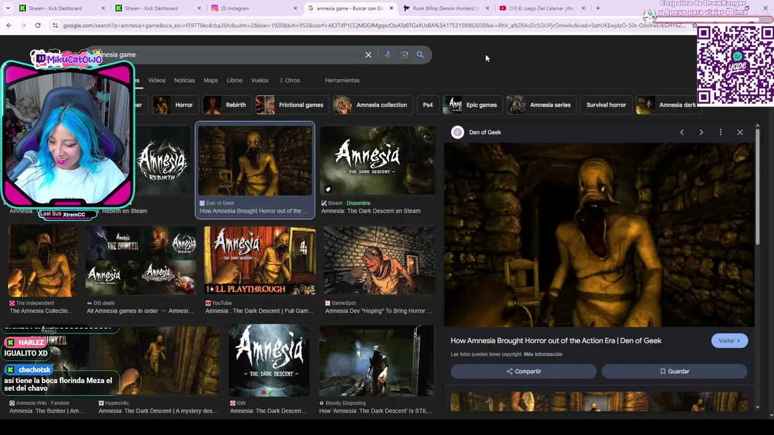Open the Noticias search category

coord(184,80)
